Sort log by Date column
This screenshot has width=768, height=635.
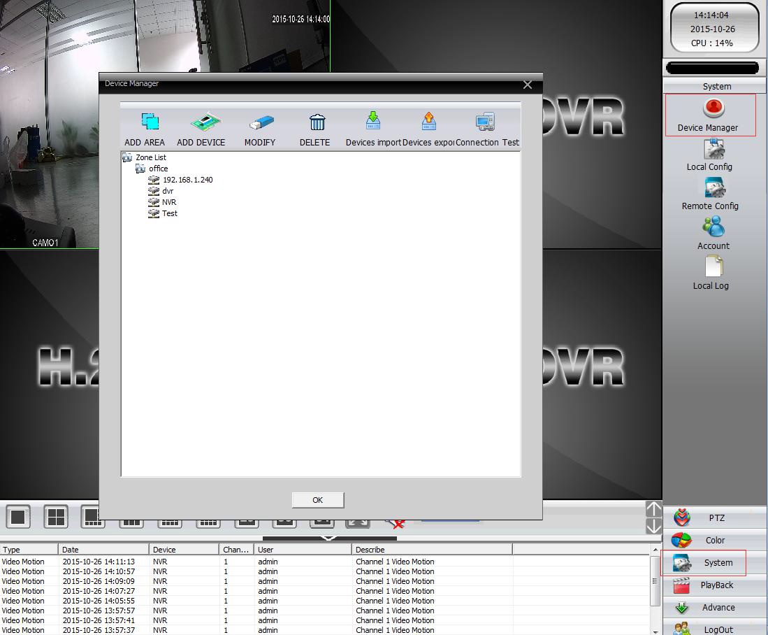coord(103,550)
